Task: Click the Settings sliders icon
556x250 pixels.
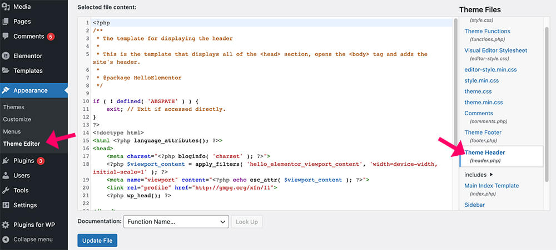Action: 6,205
